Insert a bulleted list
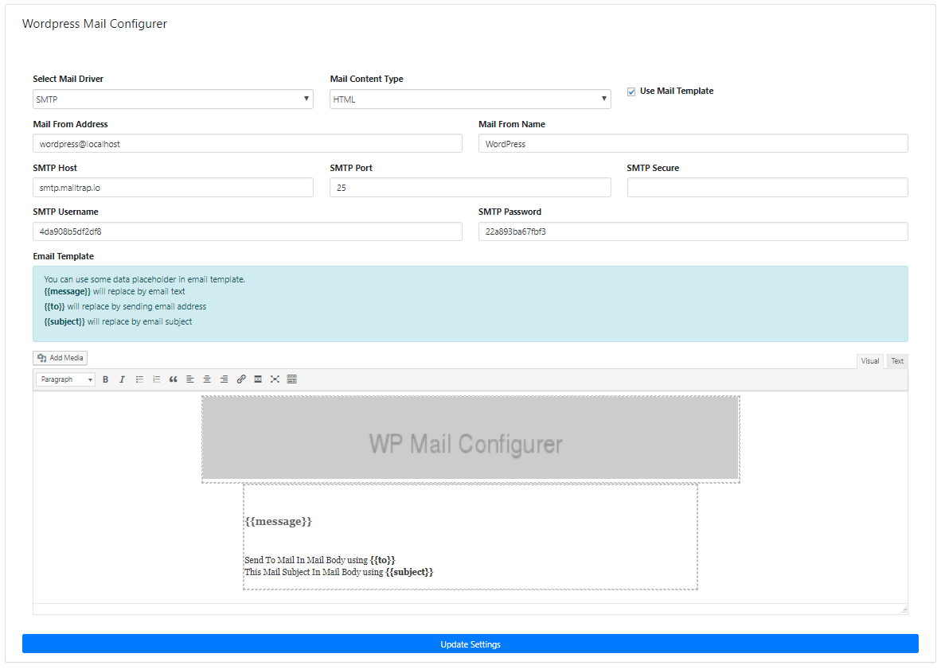The width and height of the screenshot is (941, 669). click(x=139, y=379)
